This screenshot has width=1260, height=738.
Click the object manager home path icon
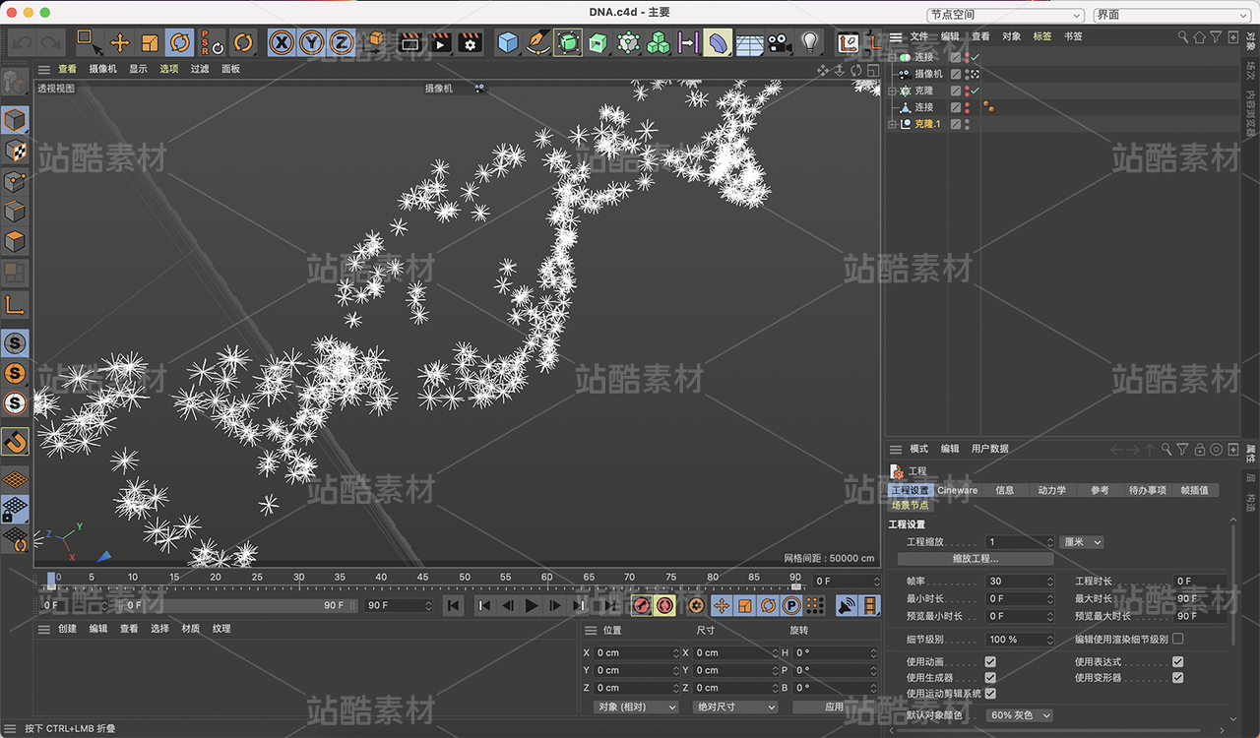(1199, 36)
